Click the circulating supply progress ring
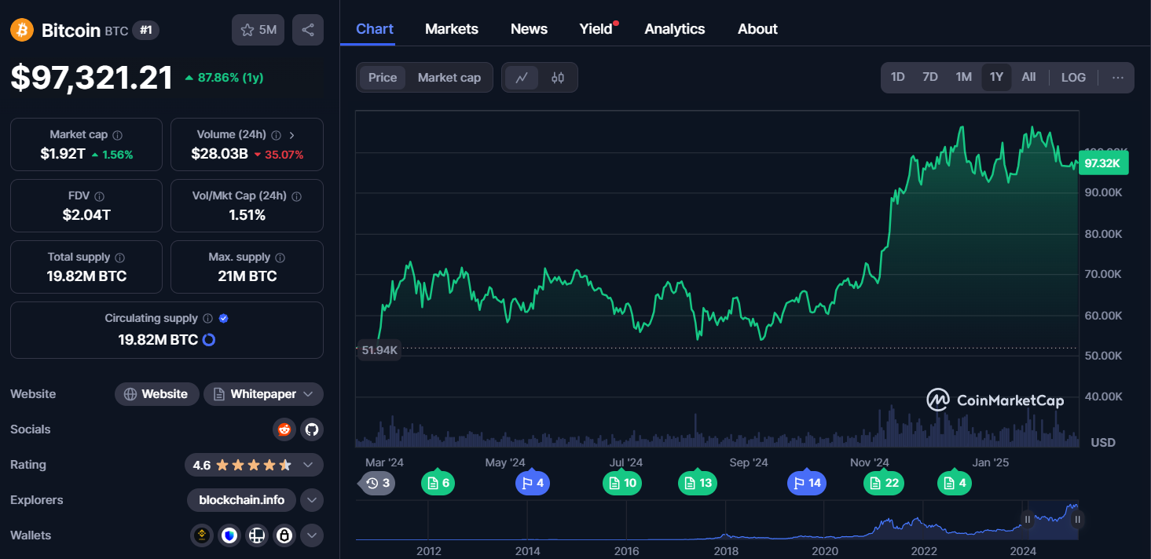This screenshot has width=1151, height=559. (209, 340)
